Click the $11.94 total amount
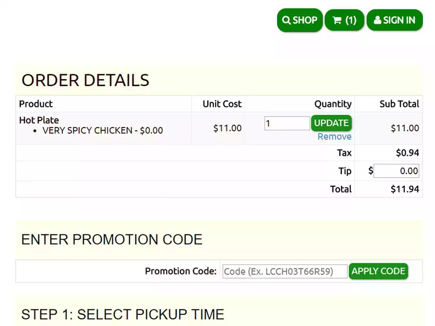 click(405, 189)
